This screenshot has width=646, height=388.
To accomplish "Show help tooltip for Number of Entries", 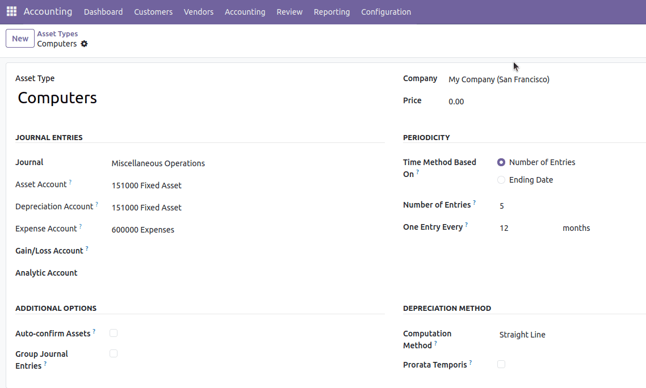I will (x=474, y=203).
